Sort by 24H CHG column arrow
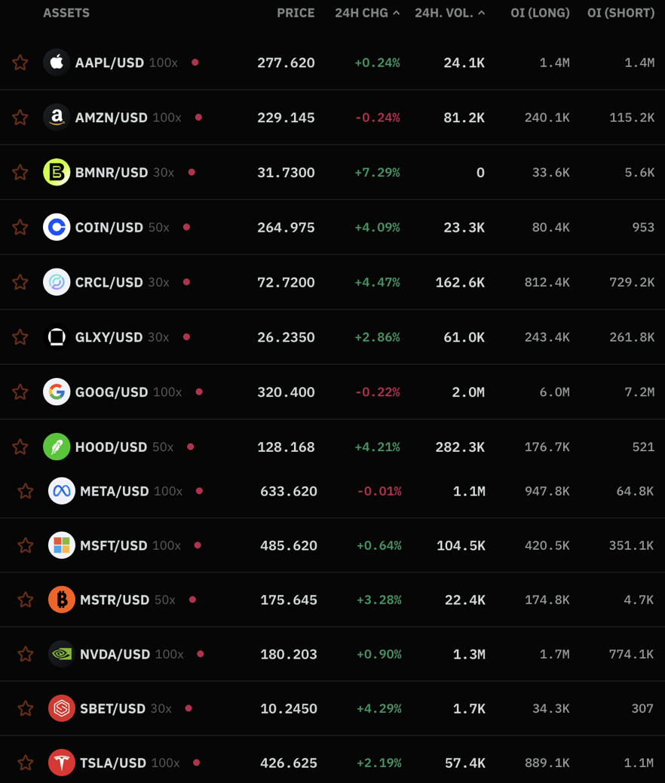Image resolution: width=665 pixels, height=783 pixels. pos(397,13)
